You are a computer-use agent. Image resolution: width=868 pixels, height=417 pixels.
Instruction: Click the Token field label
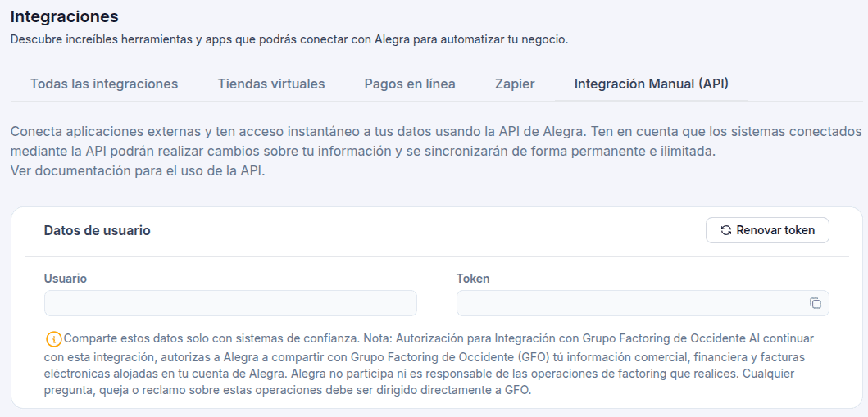point(473,279)
